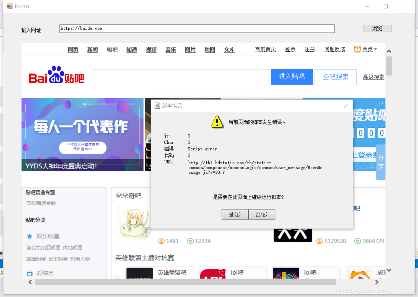The width and height of the screenshot is (418, 297).
Task: Click the horizontal scrollbar thumb
Action: point(186,282)
